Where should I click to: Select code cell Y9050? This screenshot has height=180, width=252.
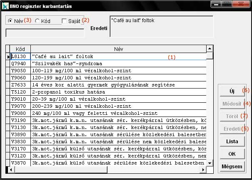[x=20, y=71]
